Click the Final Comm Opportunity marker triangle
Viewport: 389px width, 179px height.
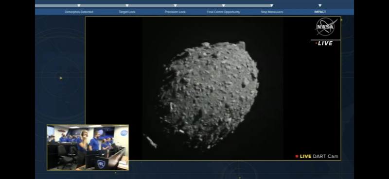click(224, 5)
